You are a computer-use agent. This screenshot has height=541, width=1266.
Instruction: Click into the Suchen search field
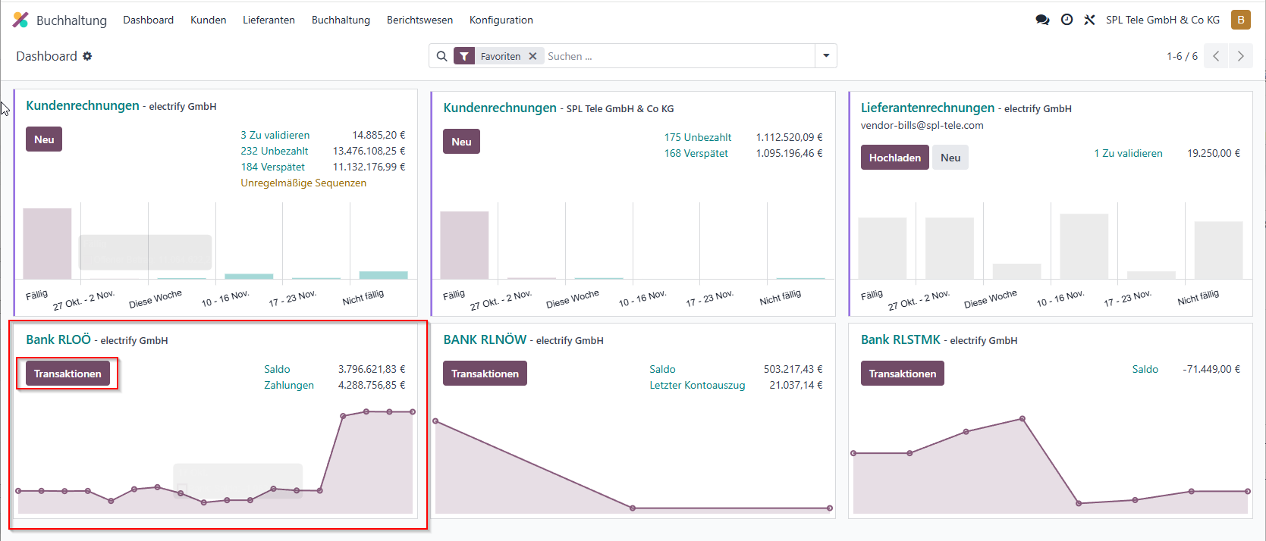tap(679, 56)
